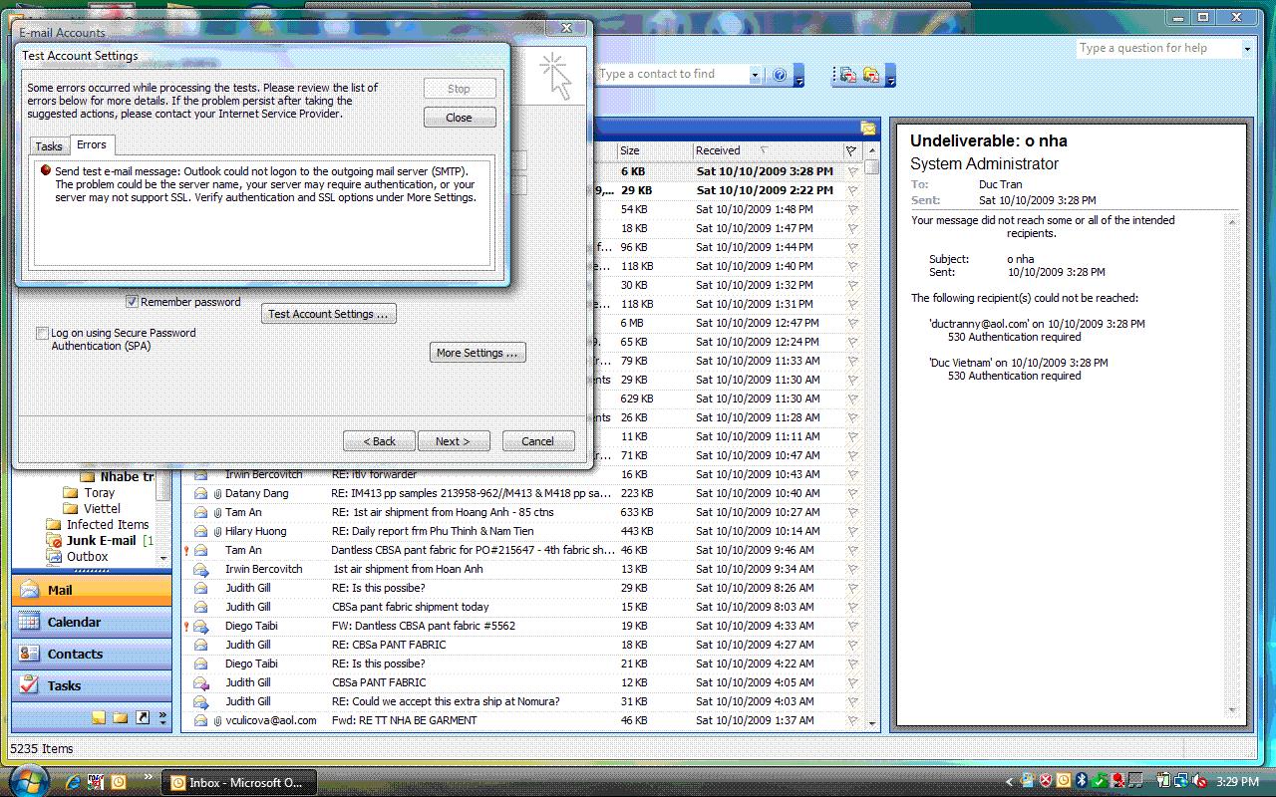
Task: Click the flag for Diego Taibi FW: Dantless message
Action: pos(852,626)
